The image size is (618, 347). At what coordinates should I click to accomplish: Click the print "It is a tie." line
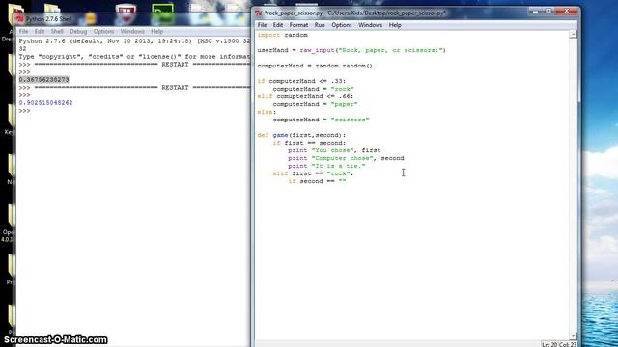(326, 166)
